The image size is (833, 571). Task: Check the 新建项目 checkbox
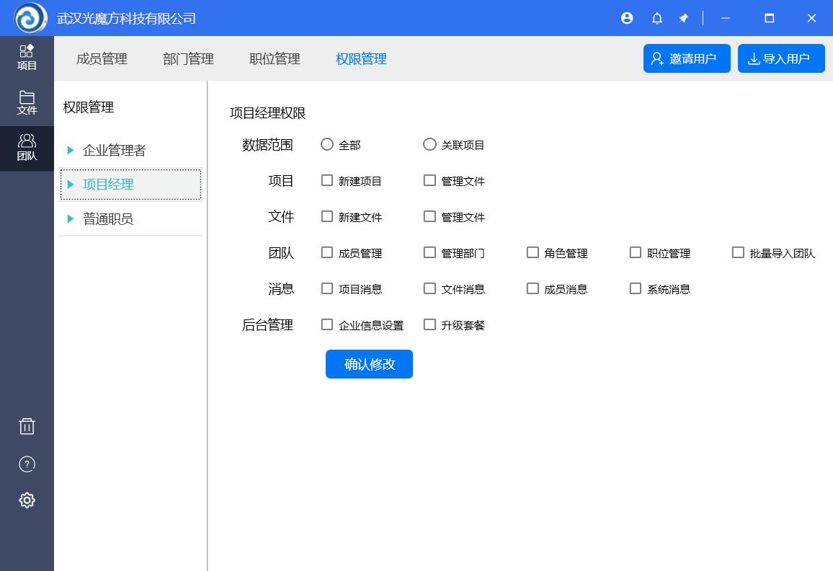pyautogui.click(x=326, y=180)
